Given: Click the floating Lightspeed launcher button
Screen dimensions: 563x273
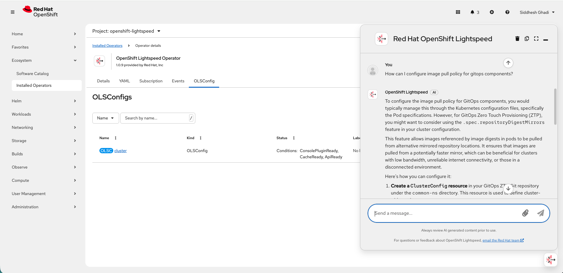Looking at the screenshot, I should pos(550,259).
